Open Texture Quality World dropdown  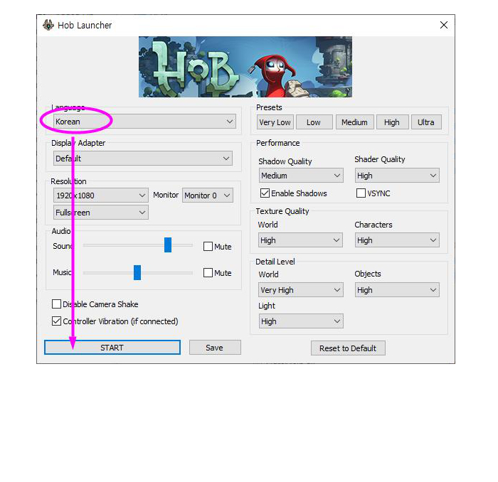[x=300, y=240]
